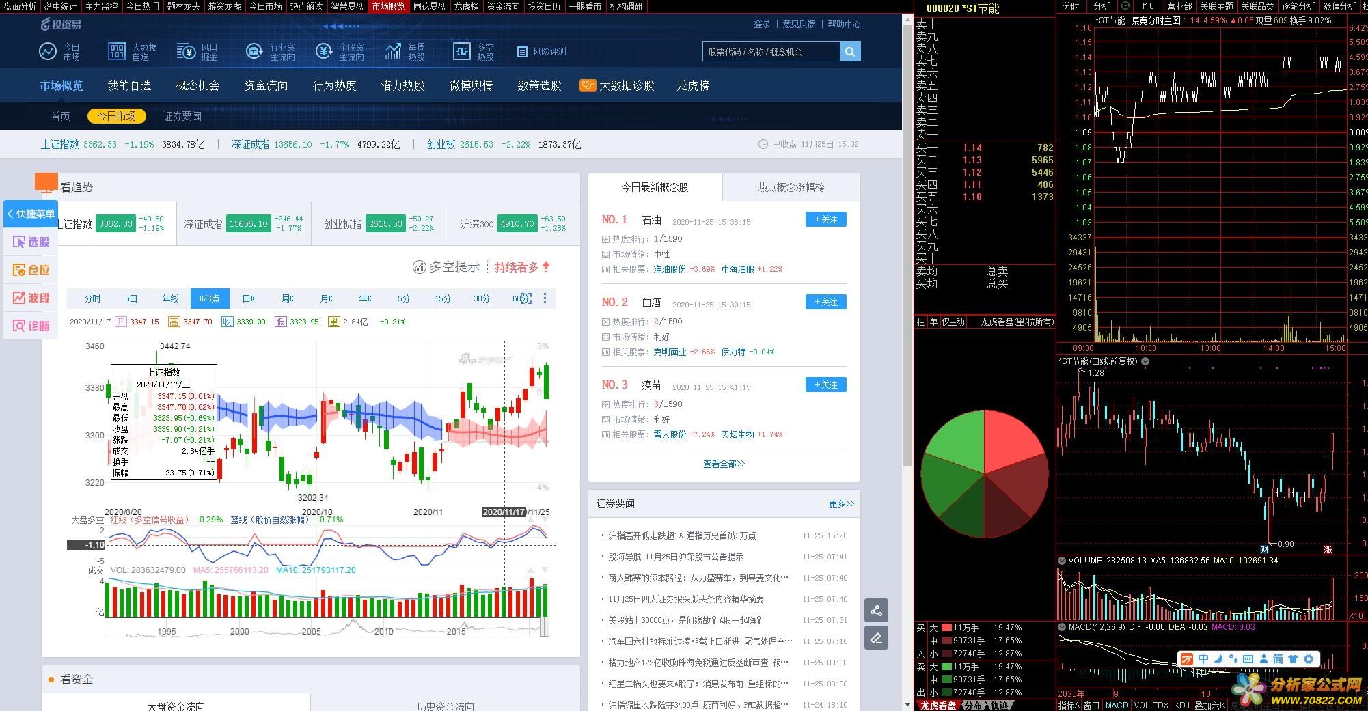The image size is (1368, 711).
Task: Click the 波段 quick menu icon
Action: coord(31,298)
